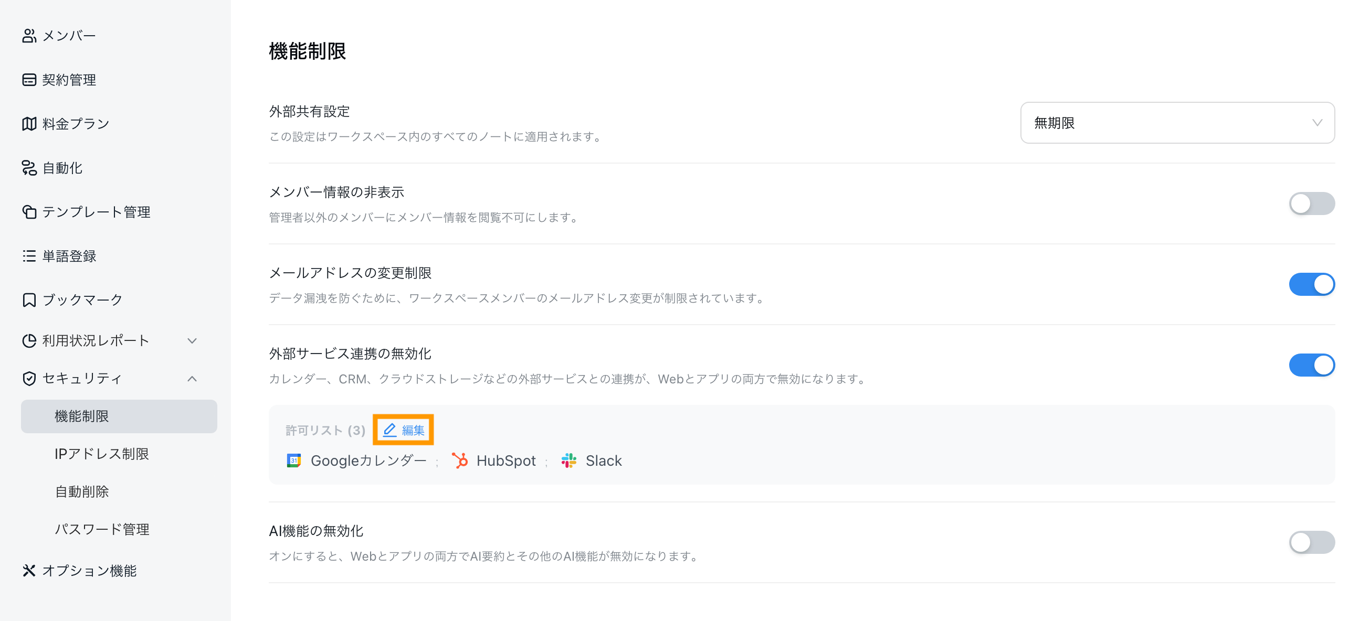Open パスワード管理 submenu item

102,529
